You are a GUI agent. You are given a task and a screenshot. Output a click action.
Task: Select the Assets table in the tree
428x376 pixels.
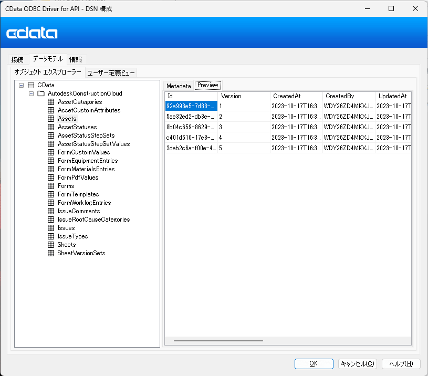[x=67, y=119]
